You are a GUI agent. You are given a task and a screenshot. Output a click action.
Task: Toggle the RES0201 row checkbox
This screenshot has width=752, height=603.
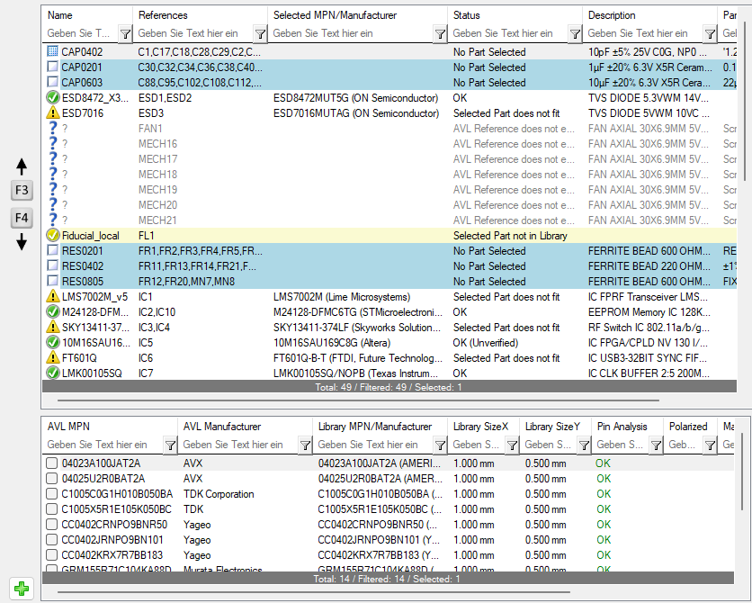[x=53, y=250]
